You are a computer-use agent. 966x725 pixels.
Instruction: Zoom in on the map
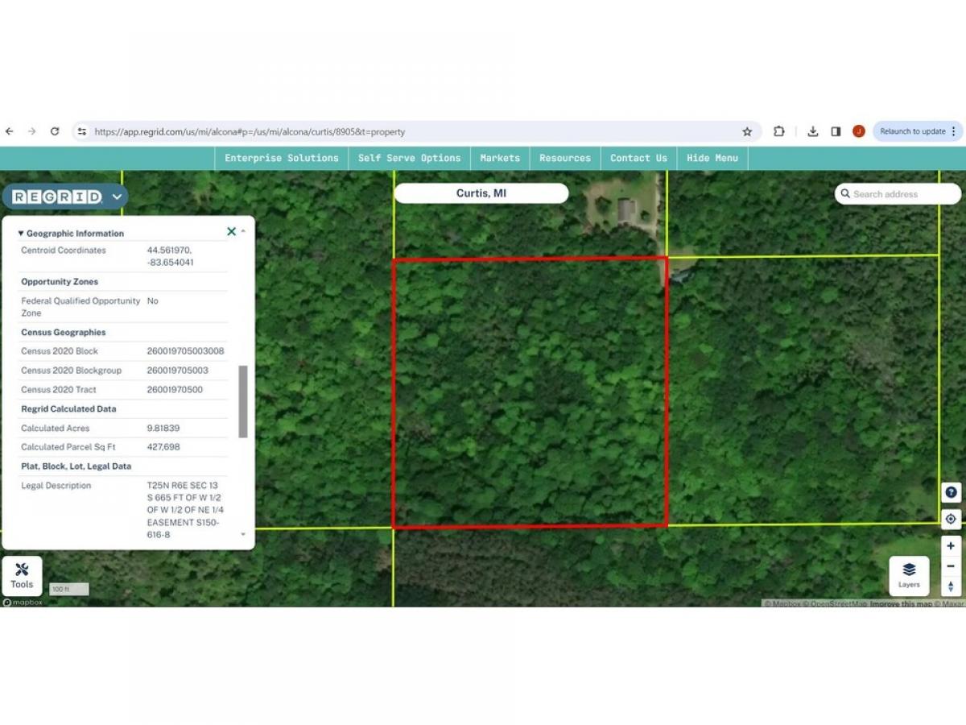tap(951, 545)
